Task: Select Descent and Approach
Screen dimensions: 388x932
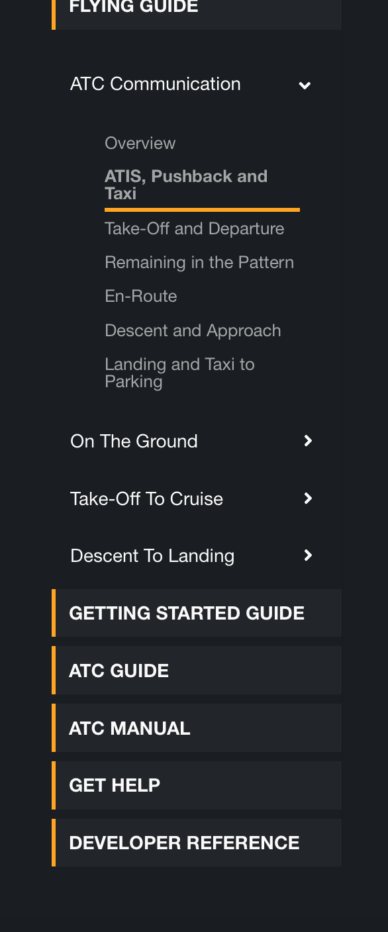Action: click(193, 330)
